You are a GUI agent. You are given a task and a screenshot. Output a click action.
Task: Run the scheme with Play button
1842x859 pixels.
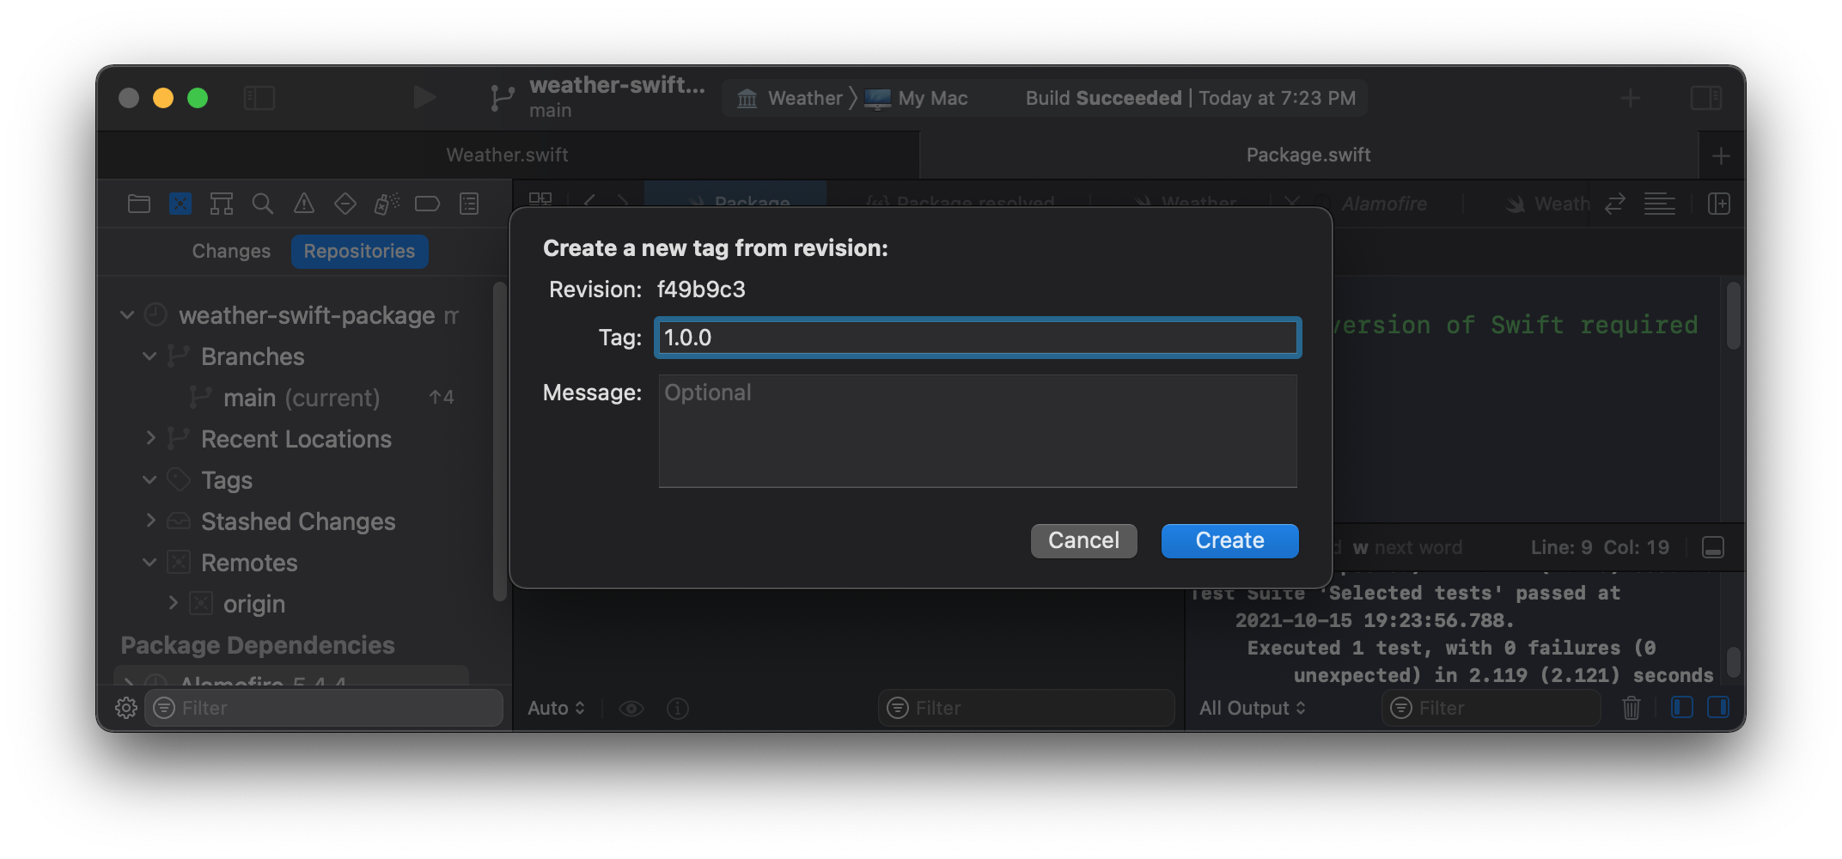pos(424,97)
